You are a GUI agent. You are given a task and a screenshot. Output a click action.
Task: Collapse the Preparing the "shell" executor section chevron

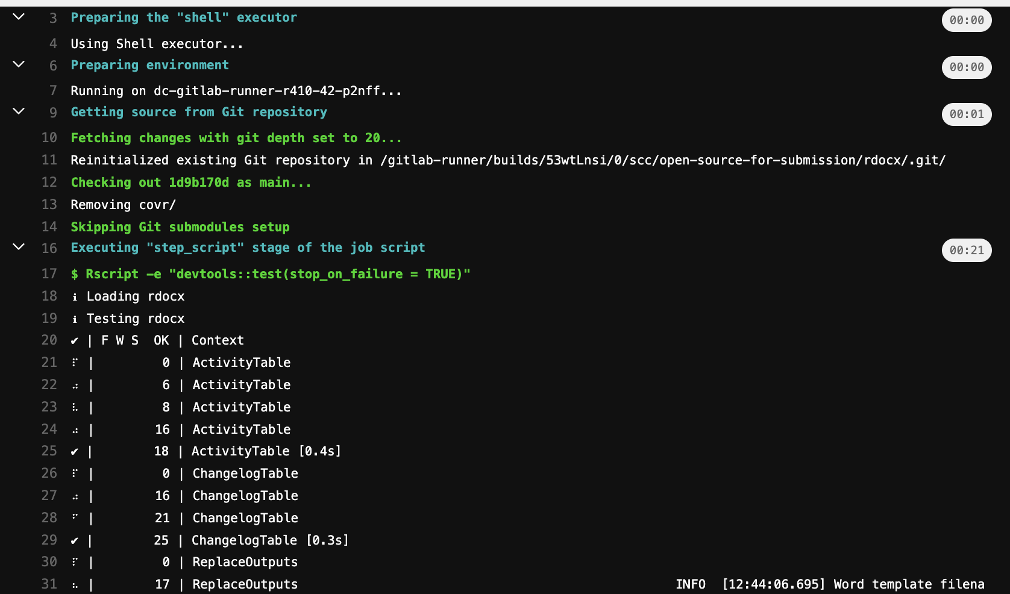coord(19,17)
